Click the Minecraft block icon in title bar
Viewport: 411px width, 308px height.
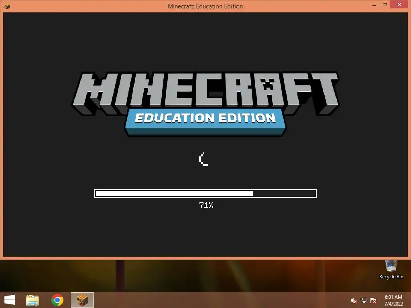point(7,6)
